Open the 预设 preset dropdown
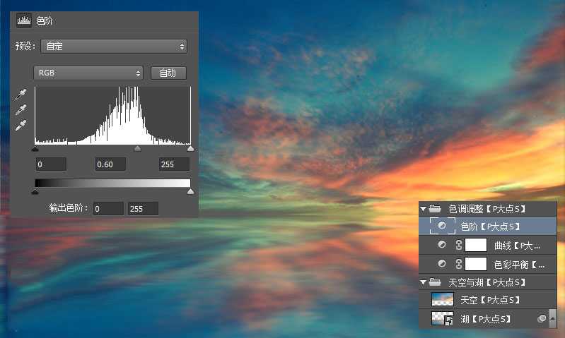The image size is (565, 338). click(113, 47)
